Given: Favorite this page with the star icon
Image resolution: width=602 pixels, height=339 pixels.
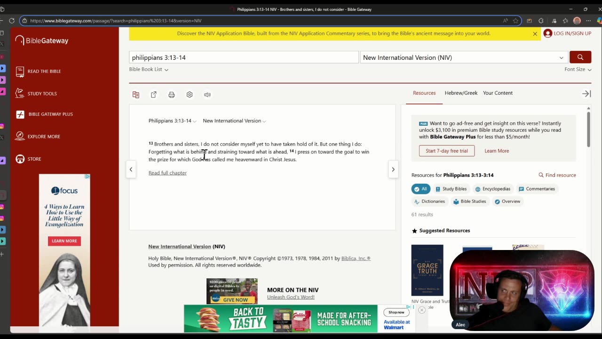Looking at the screenshot, I should (x=516, y=21).
